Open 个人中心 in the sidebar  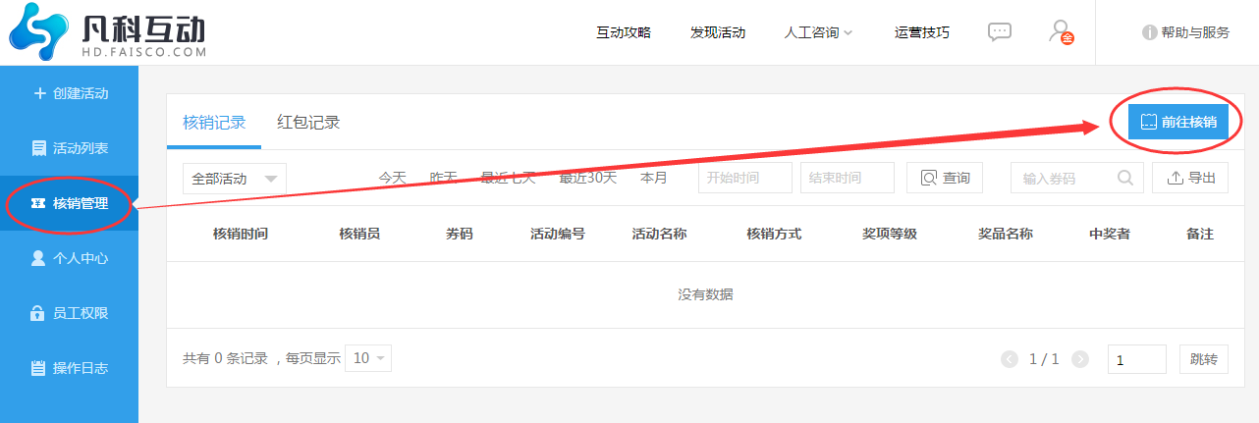pyautogui.click(x=70, y=258)
